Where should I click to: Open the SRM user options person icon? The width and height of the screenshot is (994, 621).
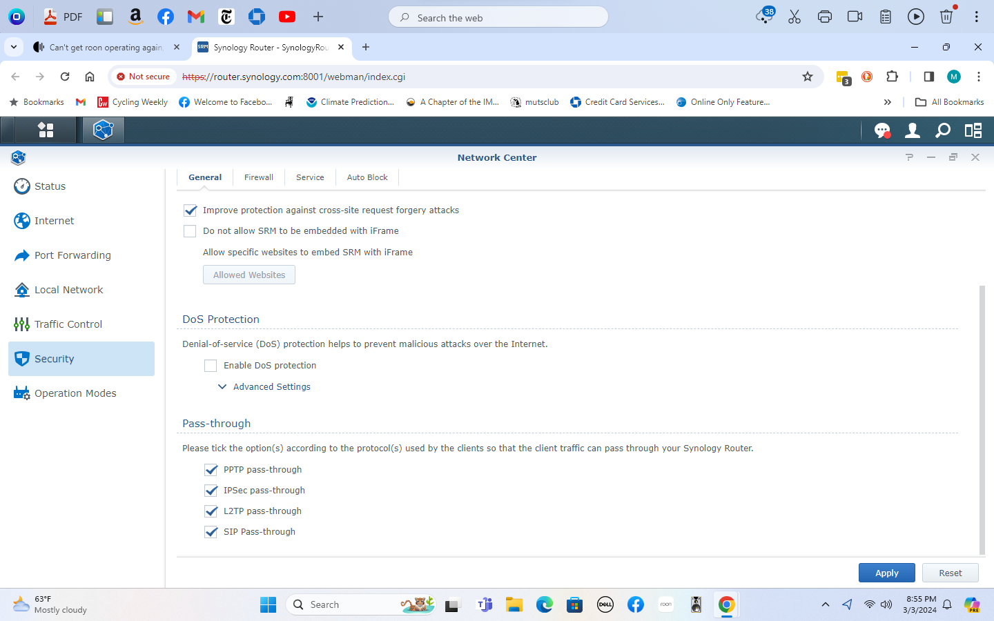[912, 130]
